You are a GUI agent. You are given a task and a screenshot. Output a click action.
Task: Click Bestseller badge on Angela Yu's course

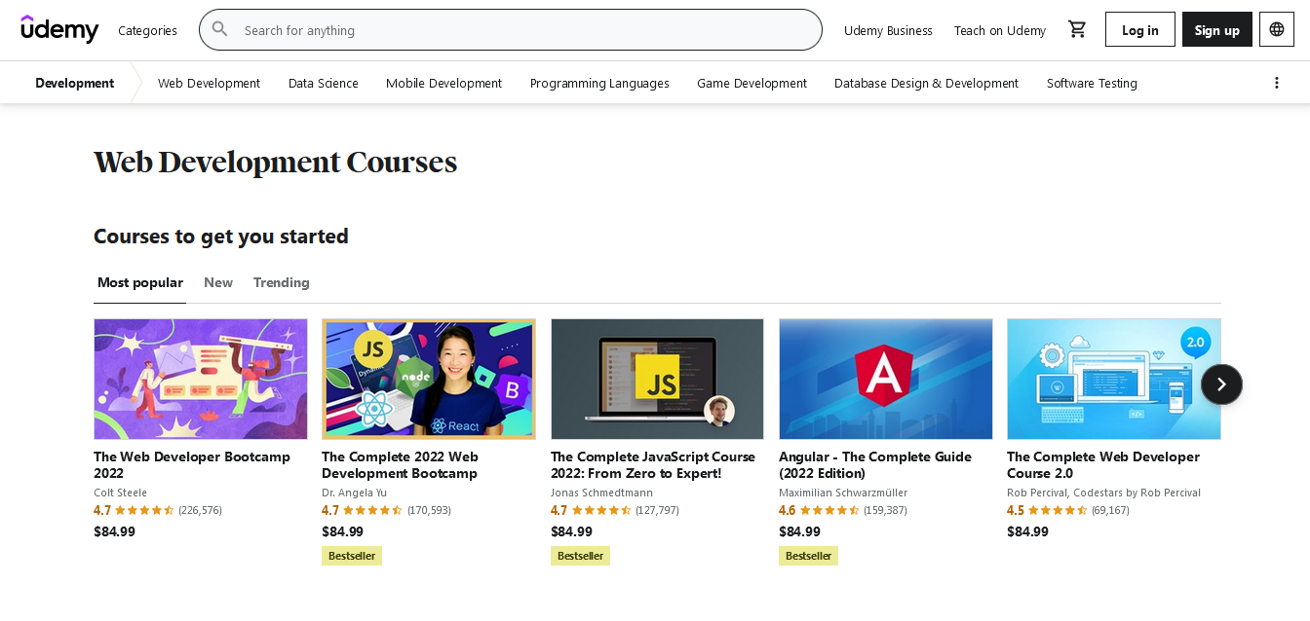point(352,556)
